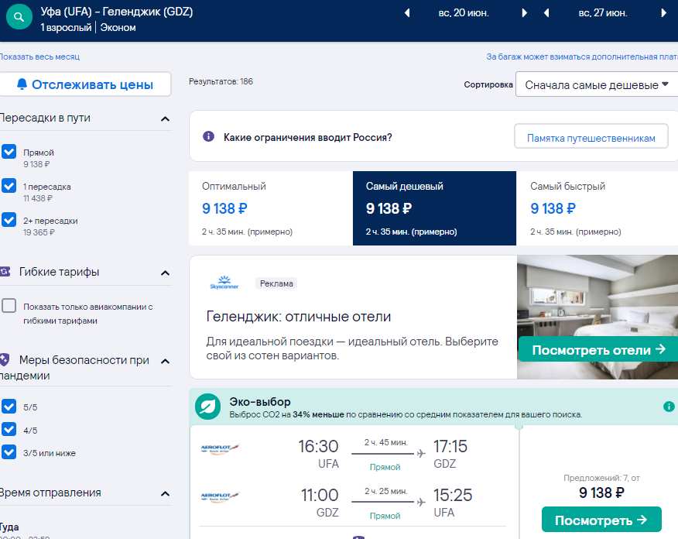Image resolution: width=678 pixels, height=539 pixels.
Task: Click the 2 ч. 25 мин. flight duration
Action: pos(385,492)
